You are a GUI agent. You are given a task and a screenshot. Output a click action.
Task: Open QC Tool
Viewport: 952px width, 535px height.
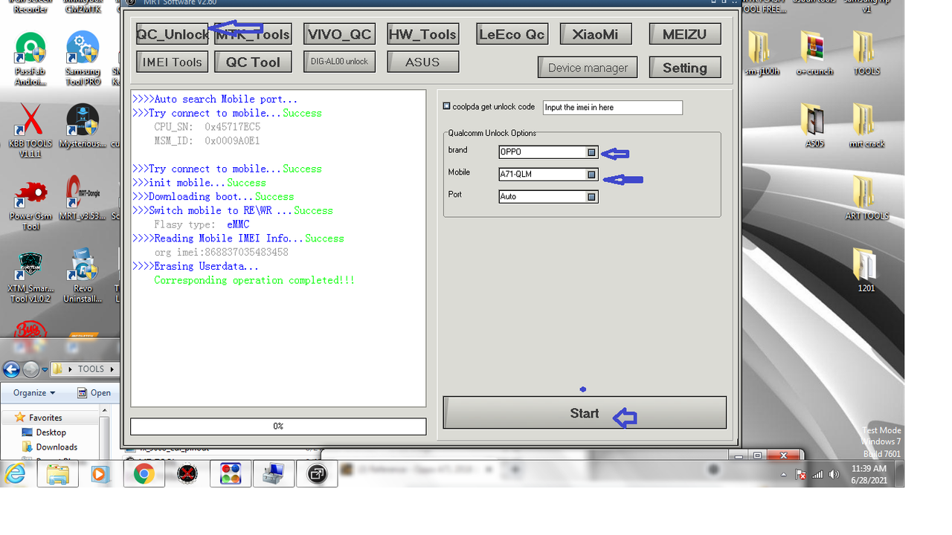click(253, 62)
